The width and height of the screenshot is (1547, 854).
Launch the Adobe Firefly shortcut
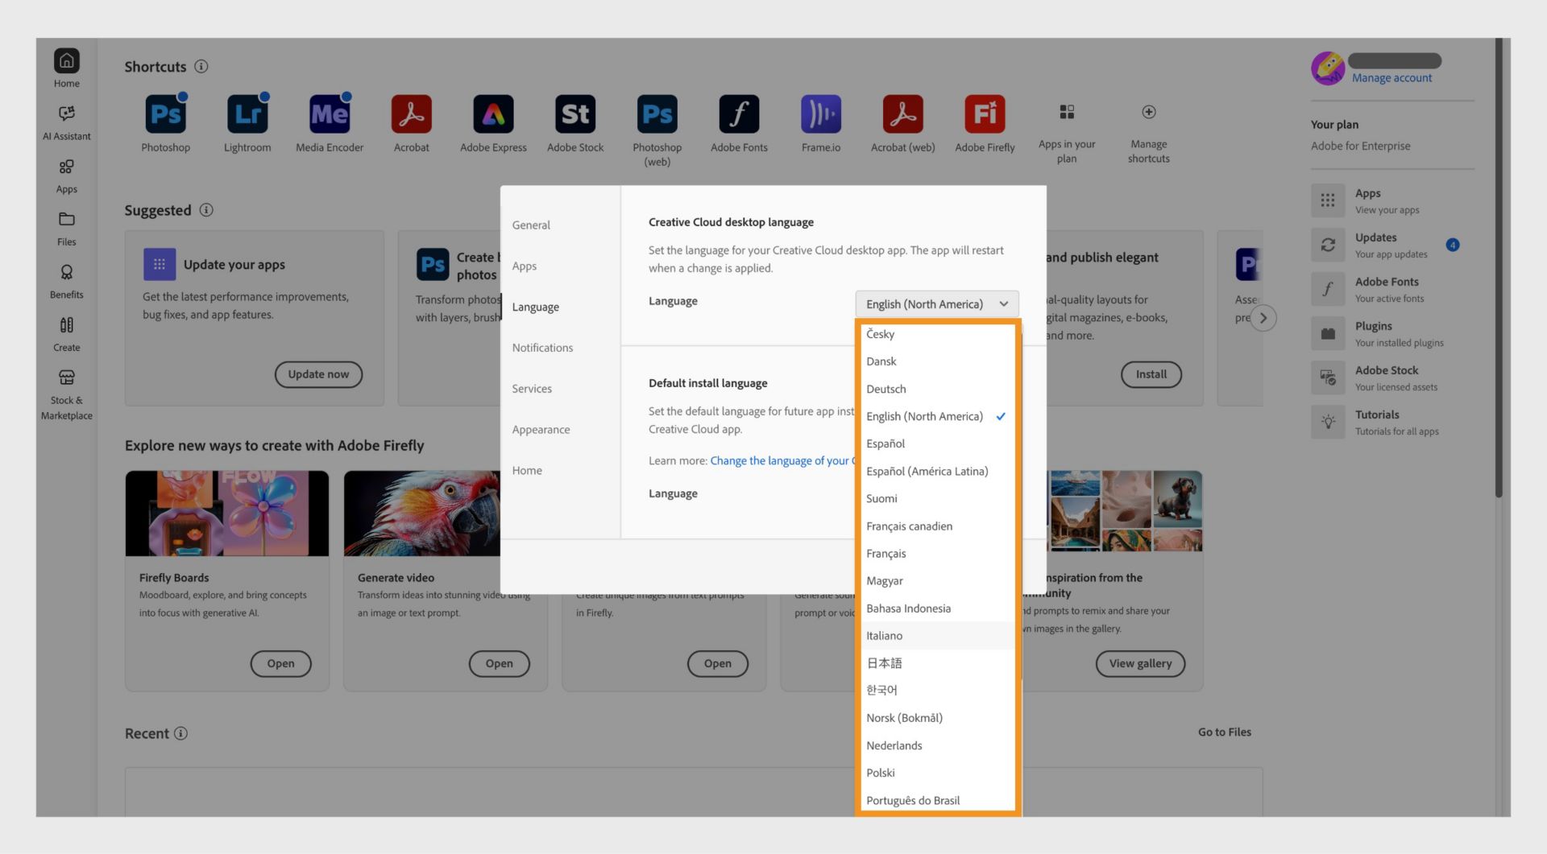point(985,114)
